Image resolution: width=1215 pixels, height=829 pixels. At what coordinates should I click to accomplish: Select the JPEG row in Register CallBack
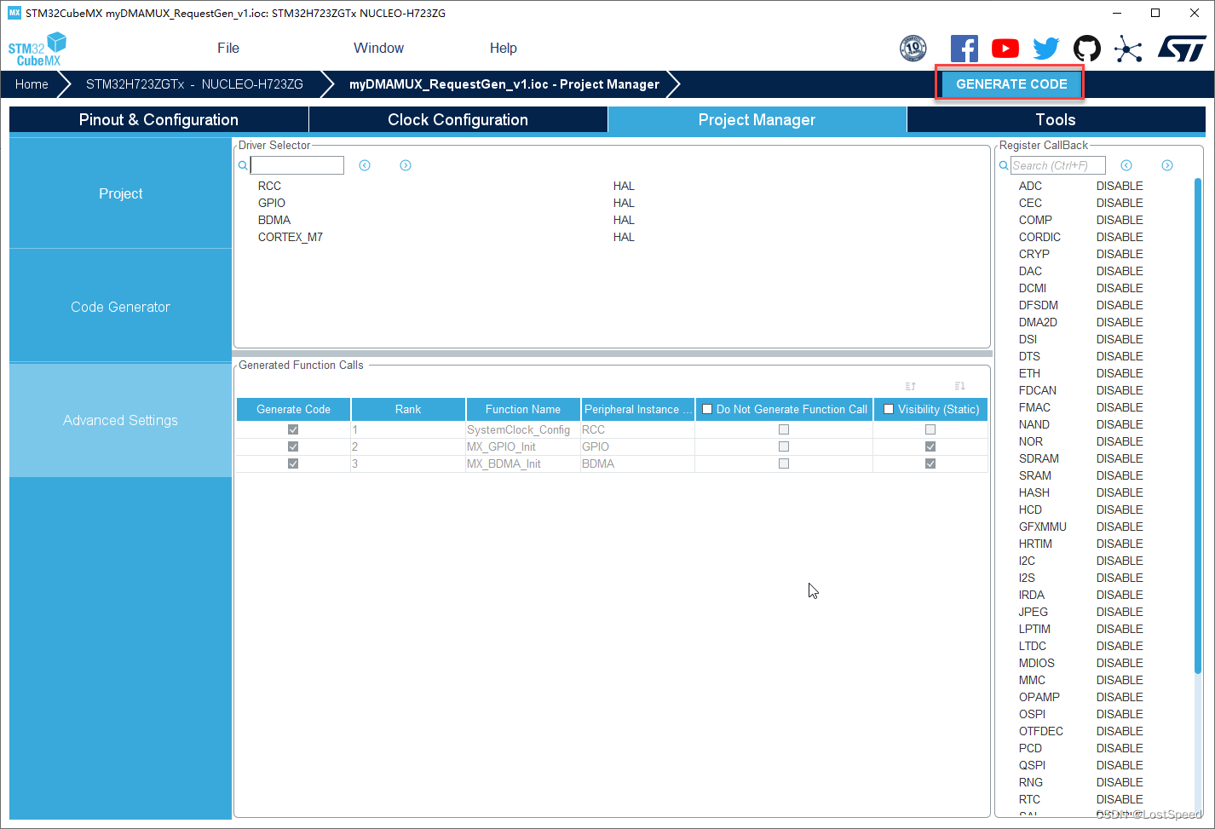tap(1082, 612)
